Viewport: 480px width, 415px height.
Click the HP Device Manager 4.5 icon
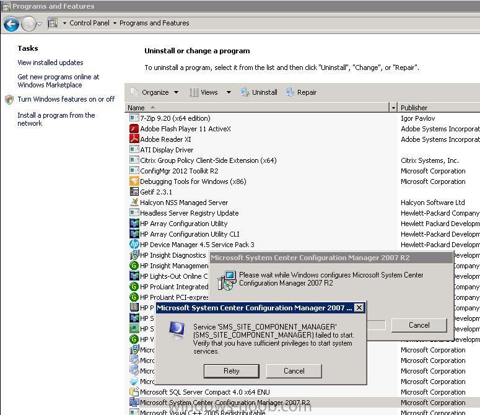pyautogui.click(x=134, y=245)
